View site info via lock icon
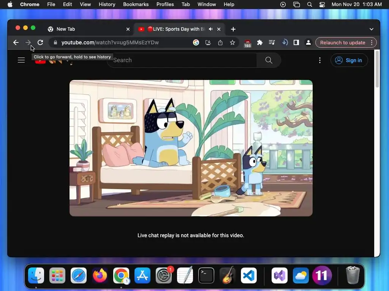 tap(55, 42)
